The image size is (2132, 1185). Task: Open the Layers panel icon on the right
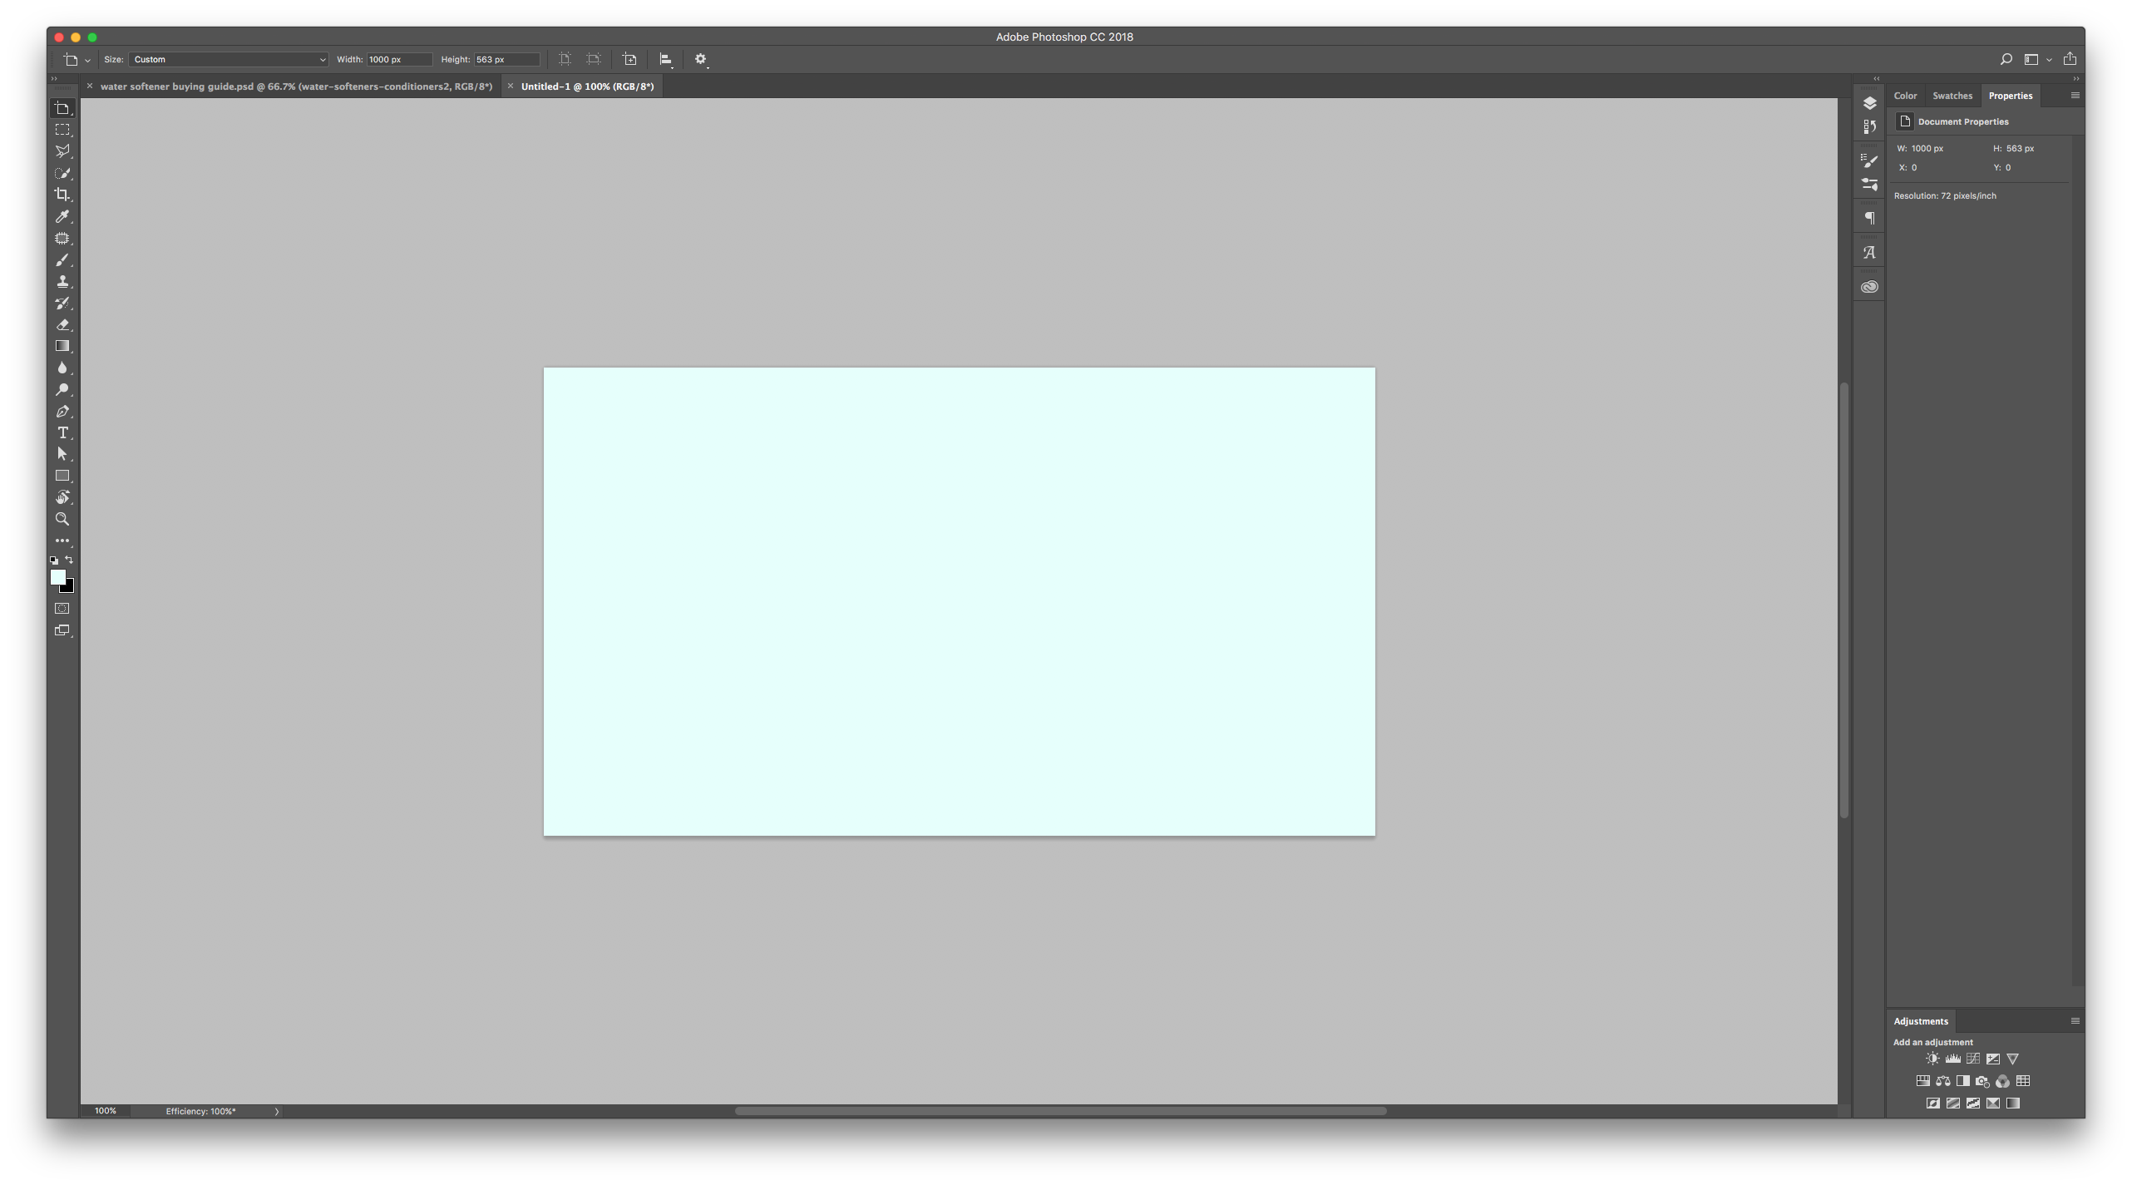tap(1869, 103)
